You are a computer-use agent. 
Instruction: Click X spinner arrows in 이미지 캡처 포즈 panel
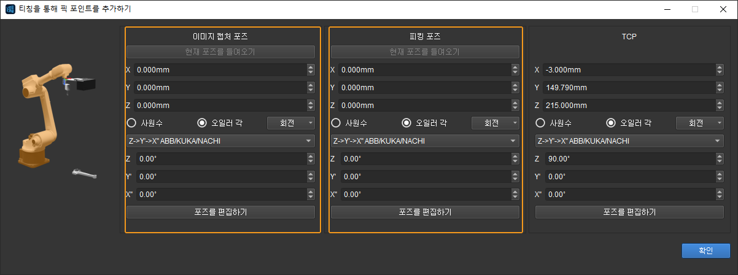click(x=311, y=70)
